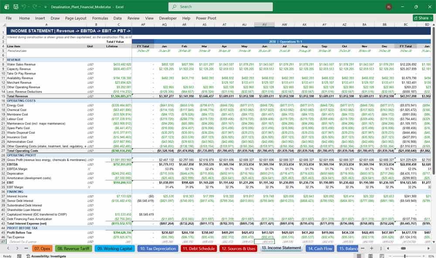Switch to Page Layout view icon
This screenshot has width=436, height=258.
tap(371, 256)
